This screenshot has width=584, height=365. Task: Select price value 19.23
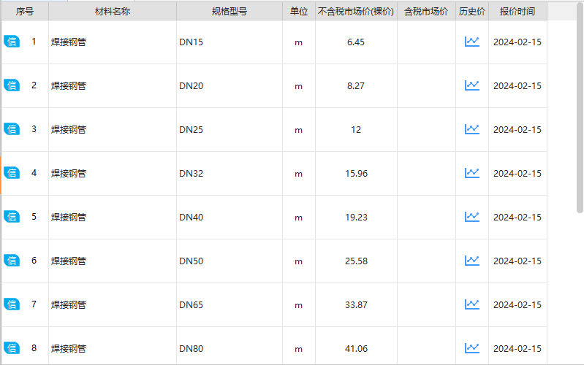pyautogui.click(x=356, y=218)
